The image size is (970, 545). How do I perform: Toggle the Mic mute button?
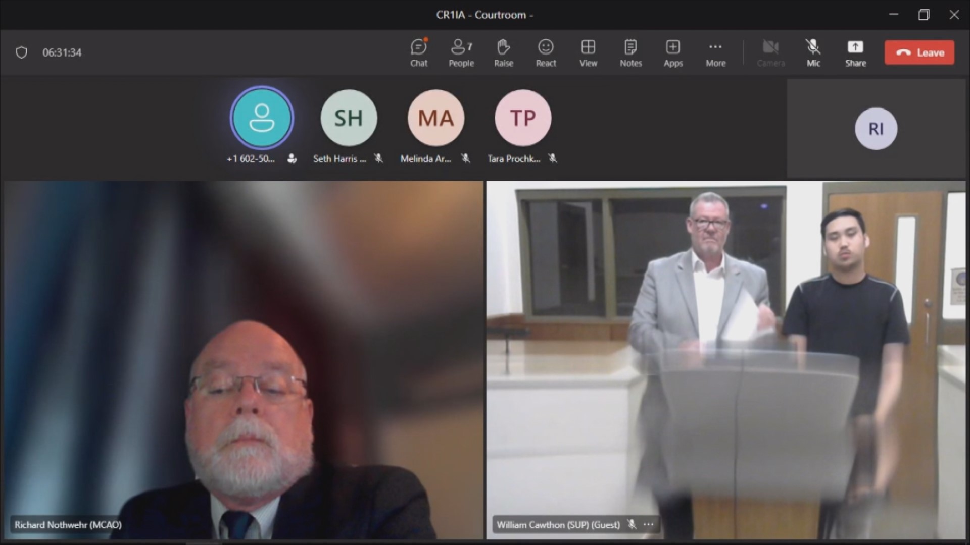point(813,52)
